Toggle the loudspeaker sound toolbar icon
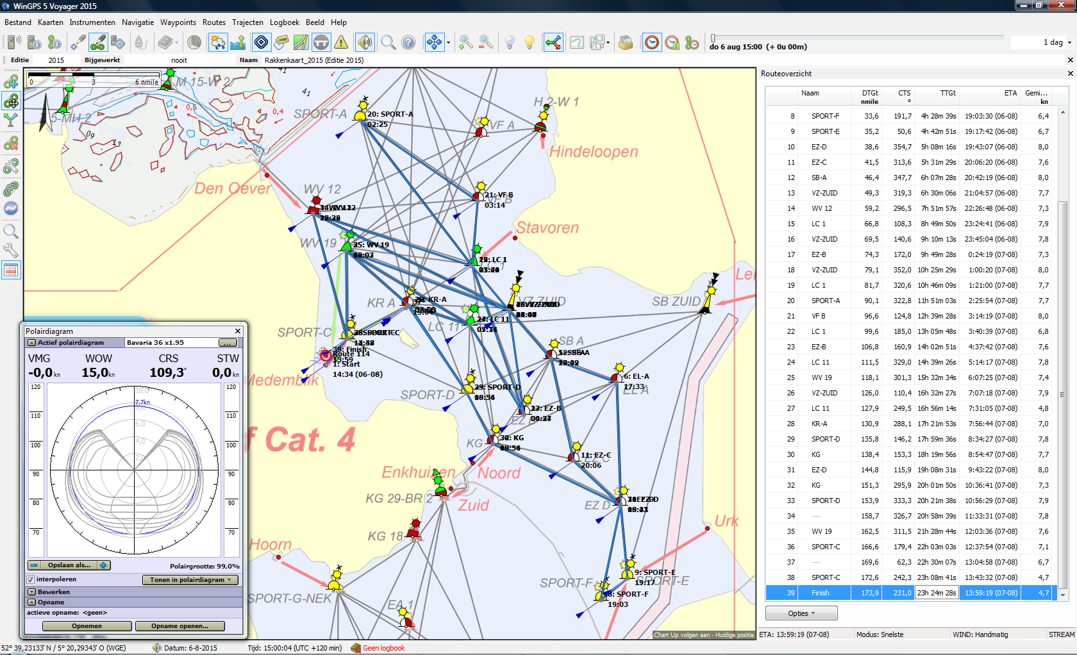Viewport: 1077px width, 655px height. [365, 43]
